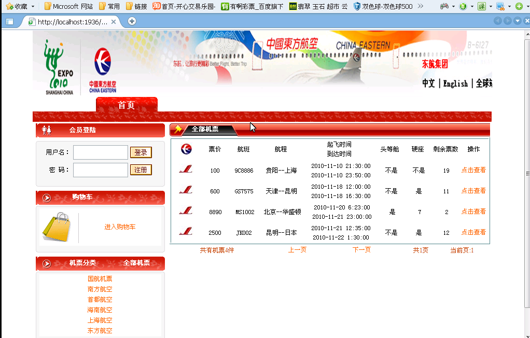Open the 双色球-双色球500 bookmark
Viewport: 530px width, 338px height.
(383, 6)
